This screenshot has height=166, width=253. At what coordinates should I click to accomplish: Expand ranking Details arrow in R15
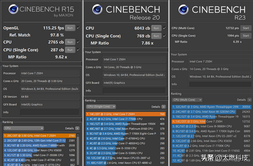coord(77,128)
